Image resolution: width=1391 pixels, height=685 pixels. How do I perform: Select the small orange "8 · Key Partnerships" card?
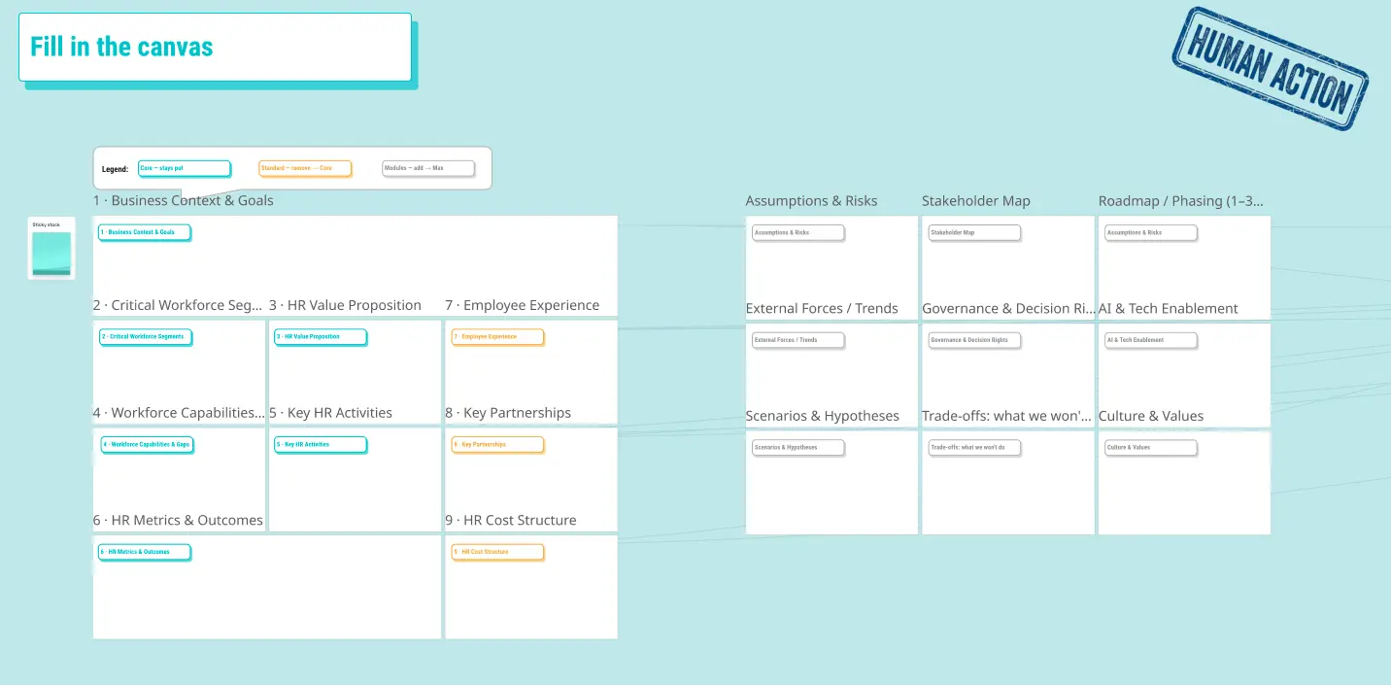coord(497,445)
